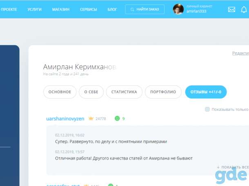Toggle the Показывать только checkbox

pyautogui.click(x=207, y=109)
